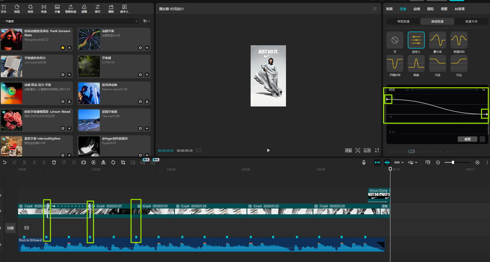Expand the preview-axis dropdown arrow

[416, 162]
